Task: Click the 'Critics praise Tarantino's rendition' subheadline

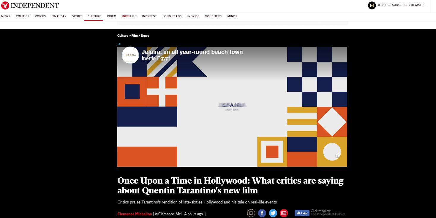Action: click(x=197, y=202)
